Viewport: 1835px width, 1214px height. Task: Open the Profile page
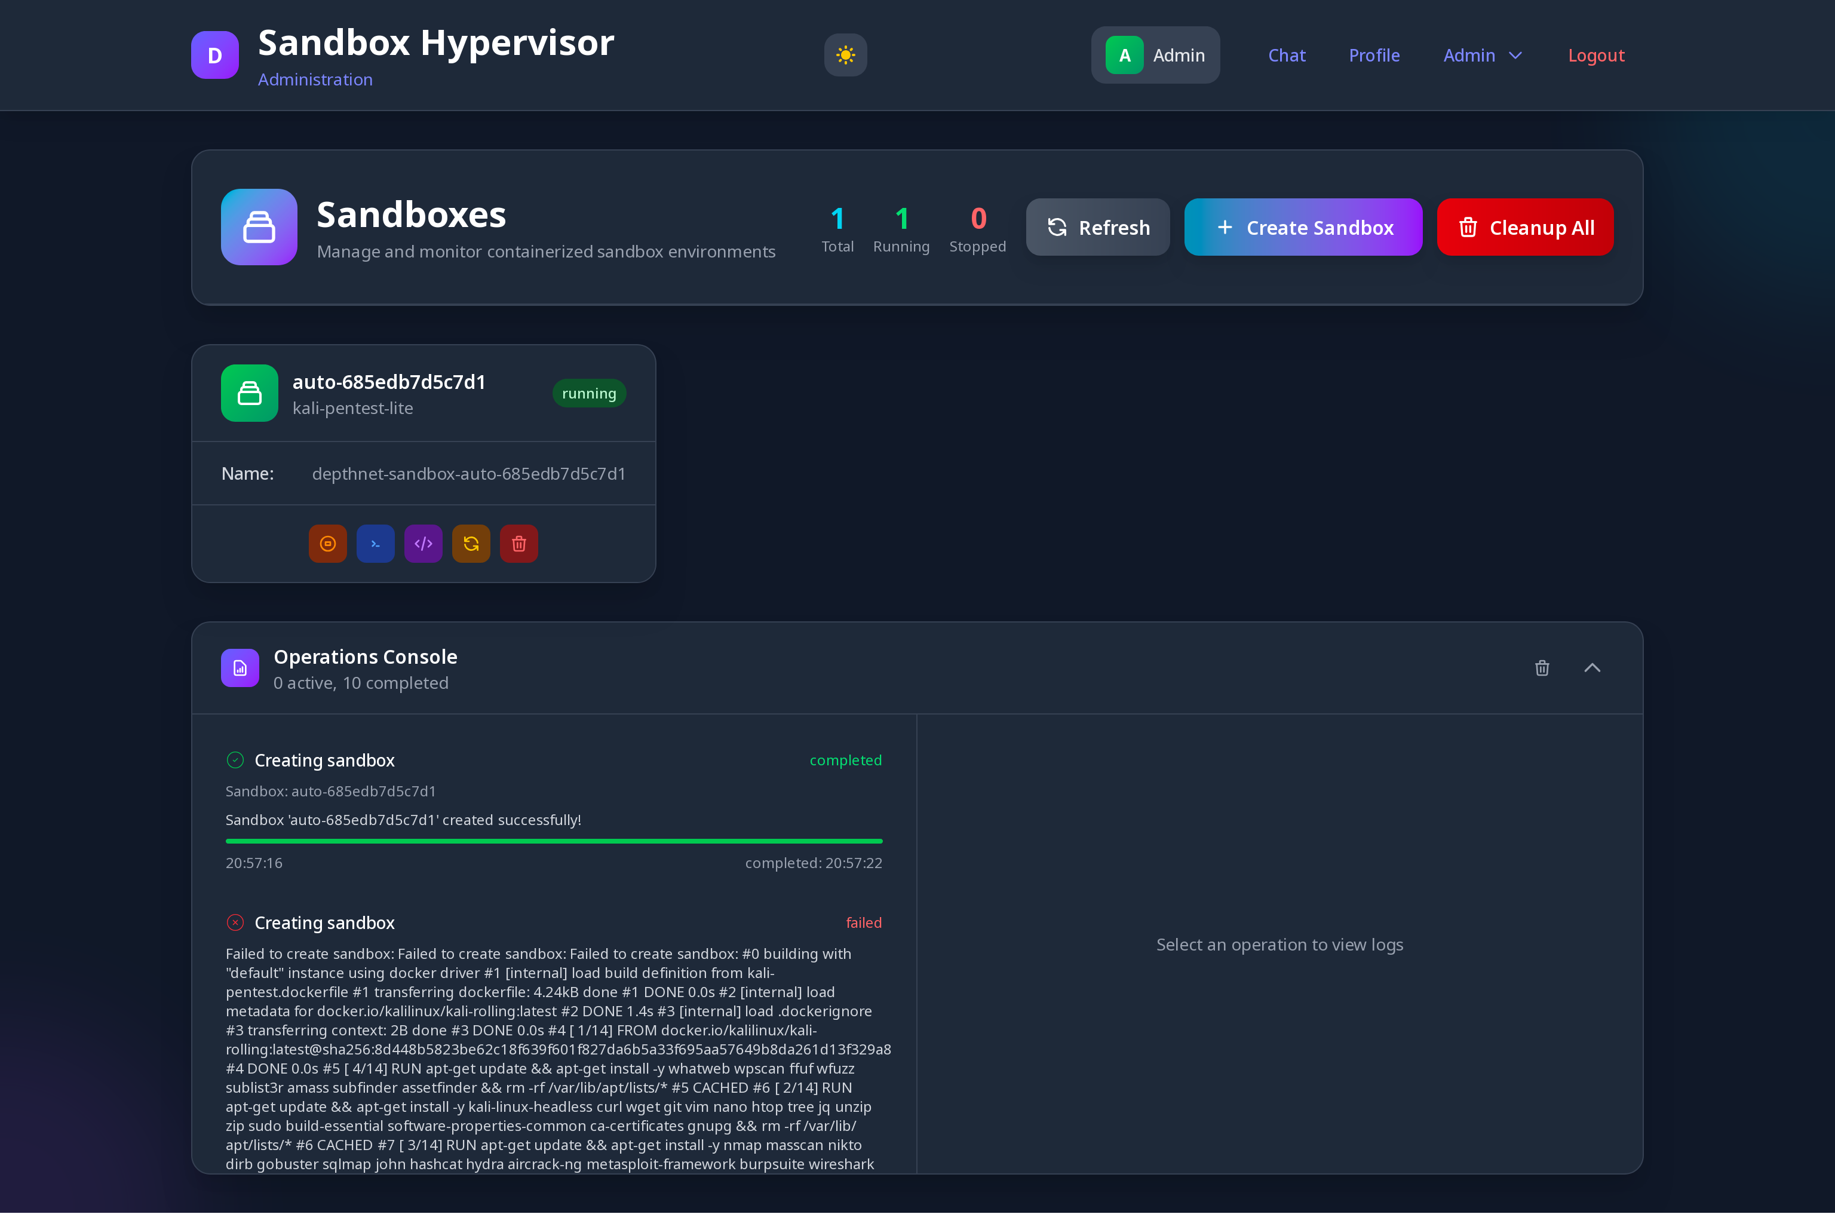click(x=1374, y=55)
